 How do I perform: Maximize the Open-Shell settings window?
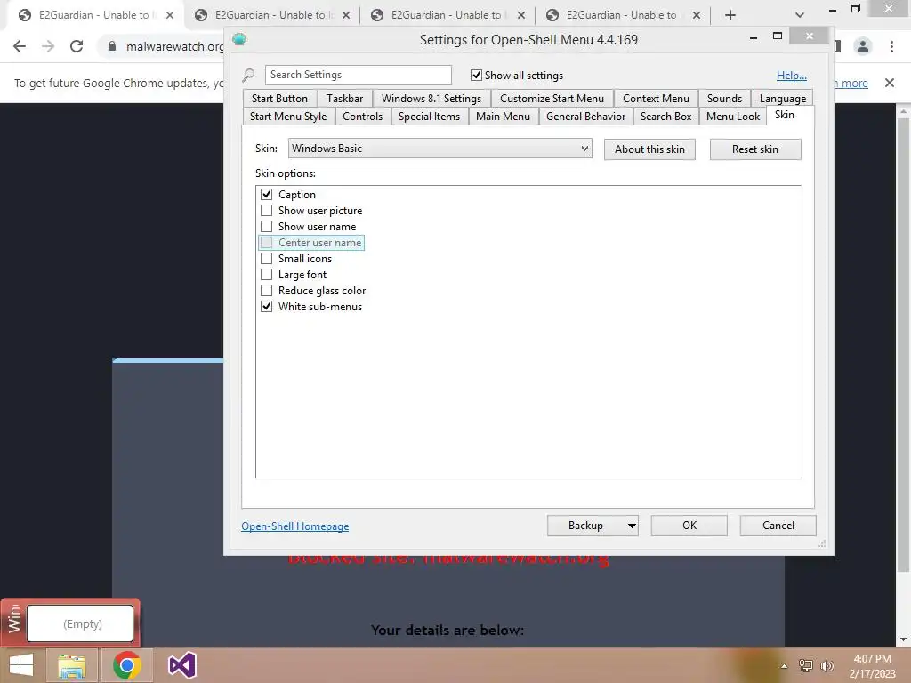(x=778, y=36)
